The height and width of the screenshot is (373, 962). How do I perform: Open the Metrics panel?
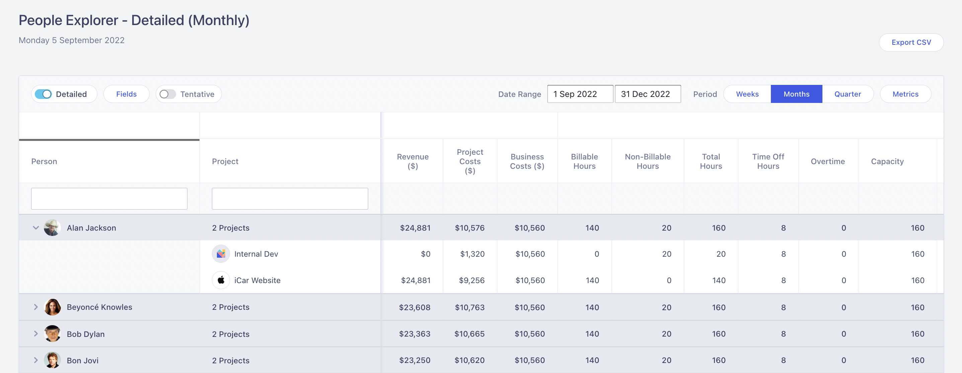905,94
